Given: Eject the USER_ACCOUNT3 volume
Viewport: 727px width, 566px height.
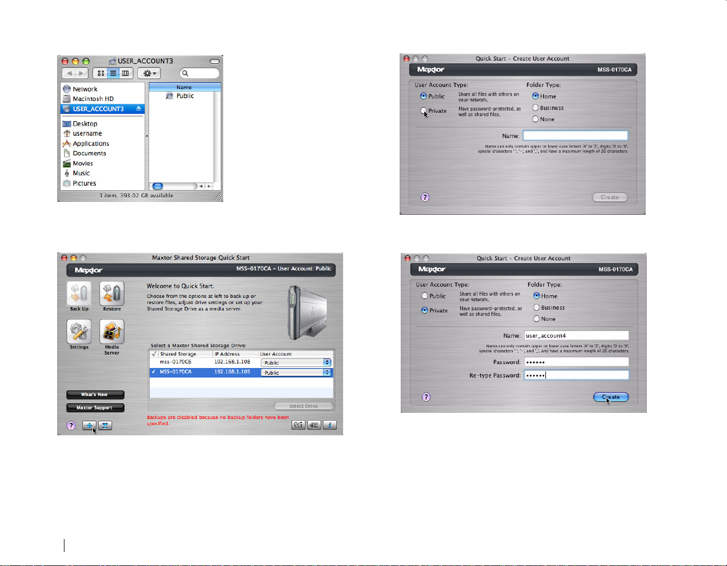Looking at the screenshot, I should (x=138, y=108).
